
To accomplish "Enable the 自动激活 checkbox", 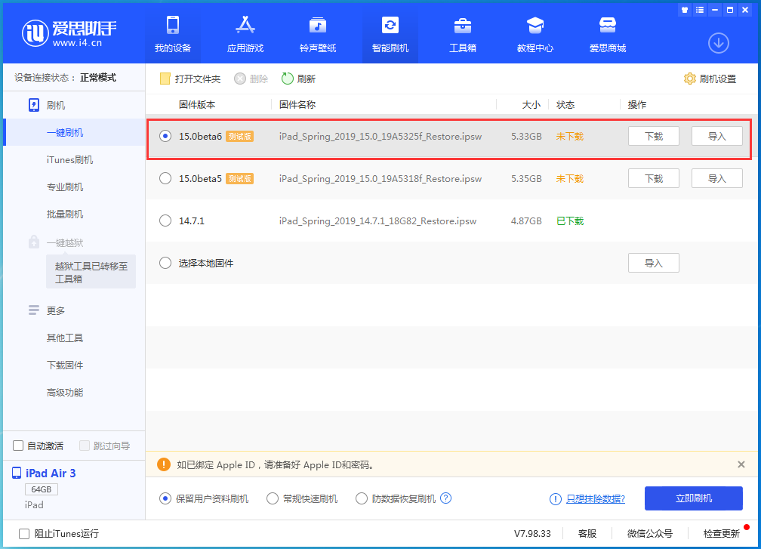I will pyautogui.click(x=18, y=446).
